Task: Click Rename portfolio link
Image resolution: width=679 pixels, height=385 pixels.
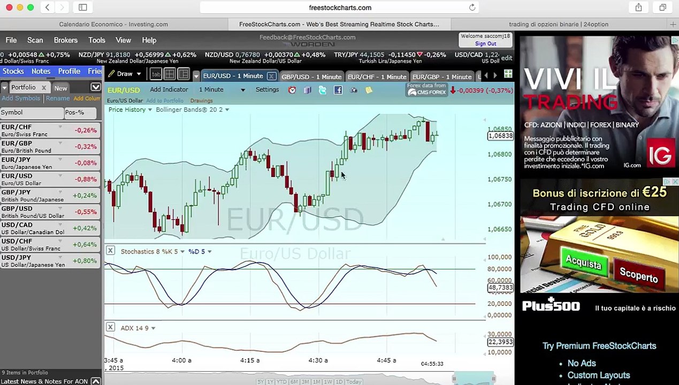Action: click(x=58, y=98)
